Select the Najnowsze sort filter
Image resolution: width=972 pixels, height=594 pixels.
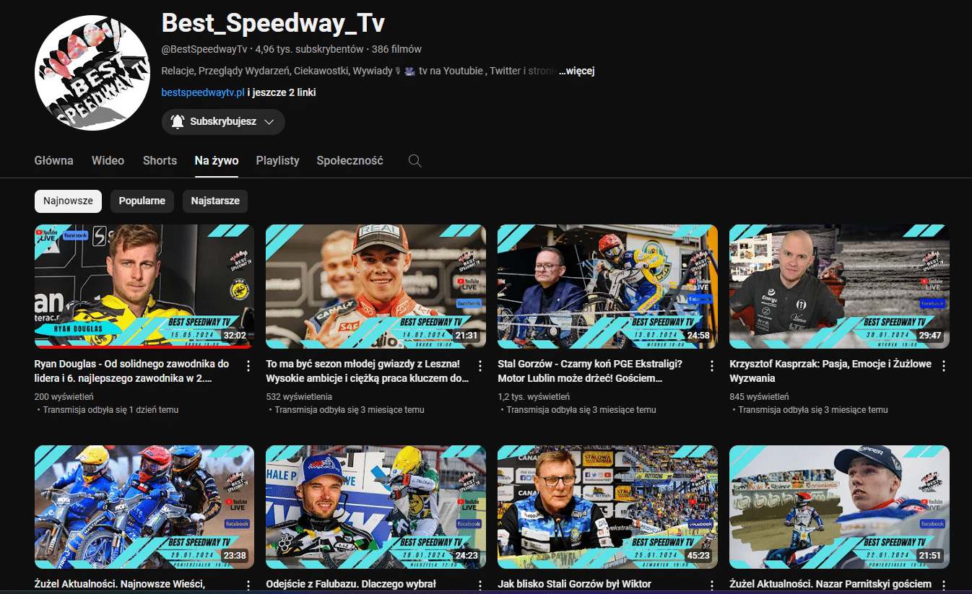pyautogui.click(x=68, y=201)
